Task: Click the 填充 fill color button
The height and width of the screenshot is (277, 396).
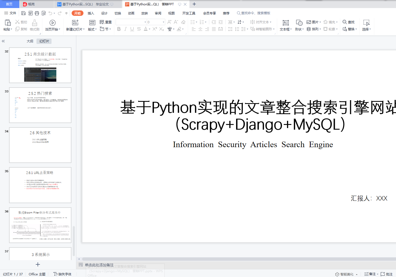Action: coord(331,22)
